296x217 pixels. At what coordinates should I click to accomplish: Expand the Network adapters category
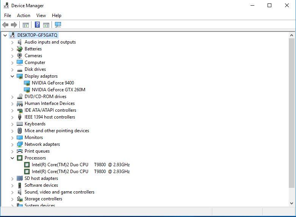[x=12, y=145]
